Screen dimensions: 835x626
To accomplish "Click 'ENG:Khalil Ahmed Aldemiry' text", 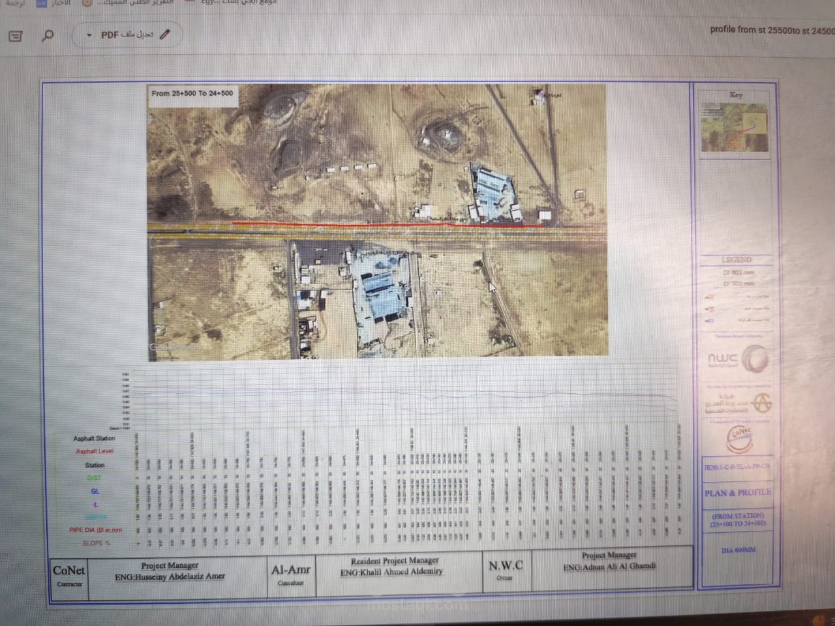I will pos(391,572).
